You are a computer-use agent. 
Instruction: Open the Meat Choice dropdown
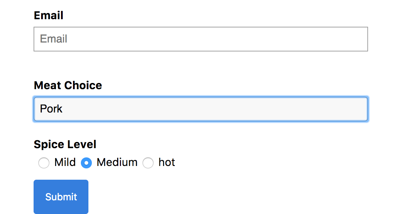tap(201, 109)
